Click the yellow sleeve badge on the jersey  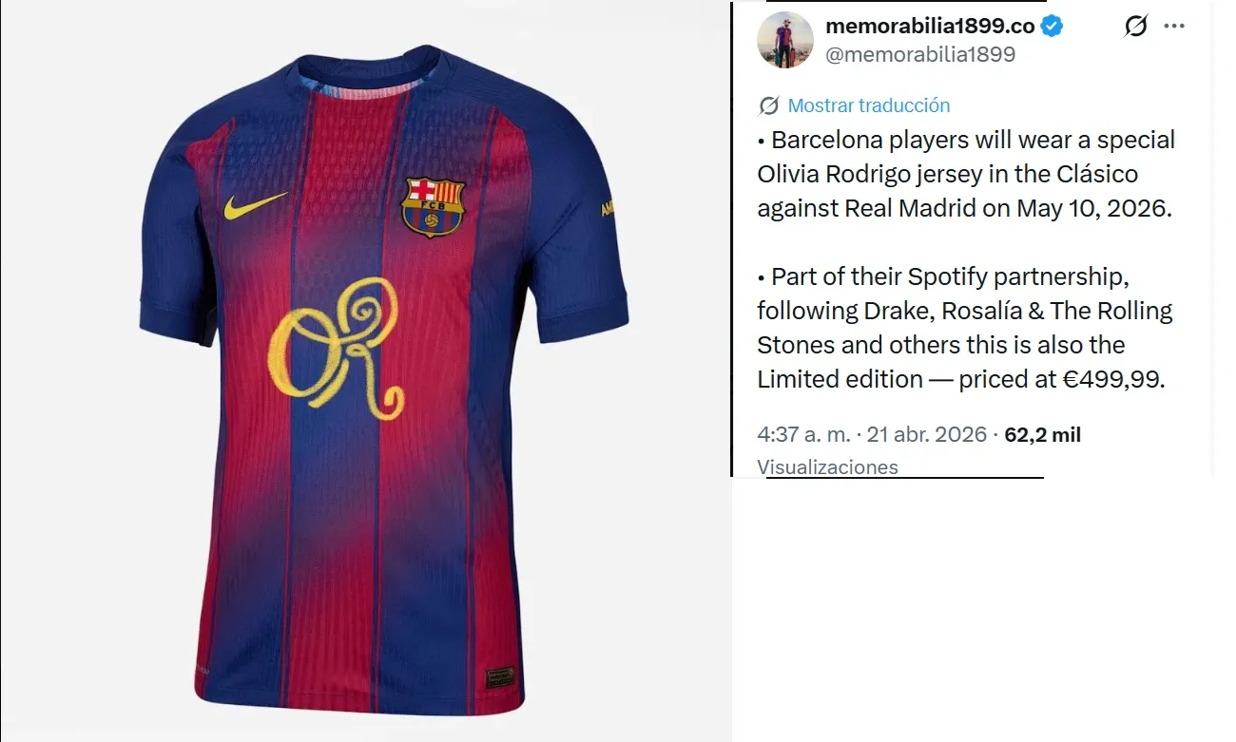(x=606, y=207)
